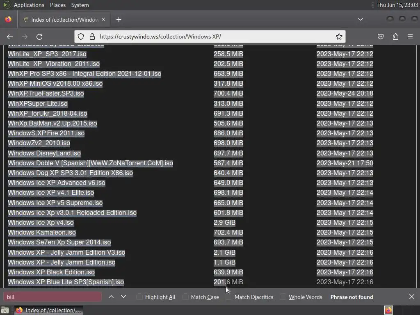Image resolution: width=420 pixels, height=315 pixels.
Task: Download WinXPSuper-Lite.iso
Action: [37, 103]
